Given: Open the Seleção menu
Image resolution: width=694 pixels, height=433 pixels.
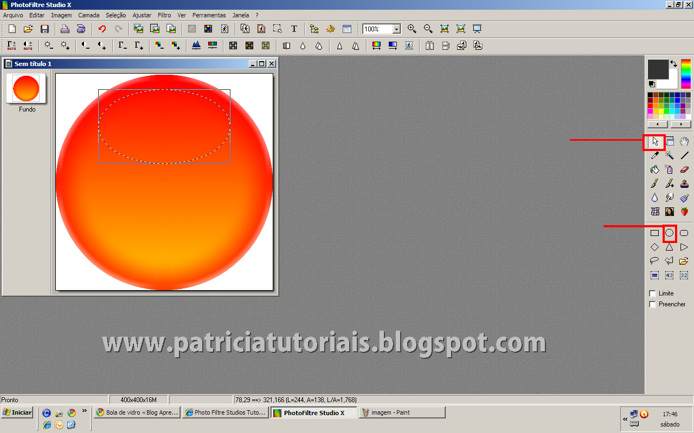Looking at the screenshot, I should 116,15.
